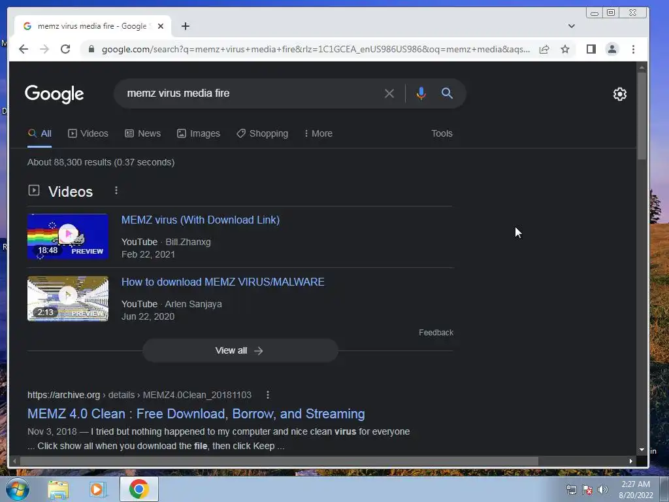Screen dimensions: 669x502
Task: Click the scroll up arrow
Action: [x=642, y=68]
